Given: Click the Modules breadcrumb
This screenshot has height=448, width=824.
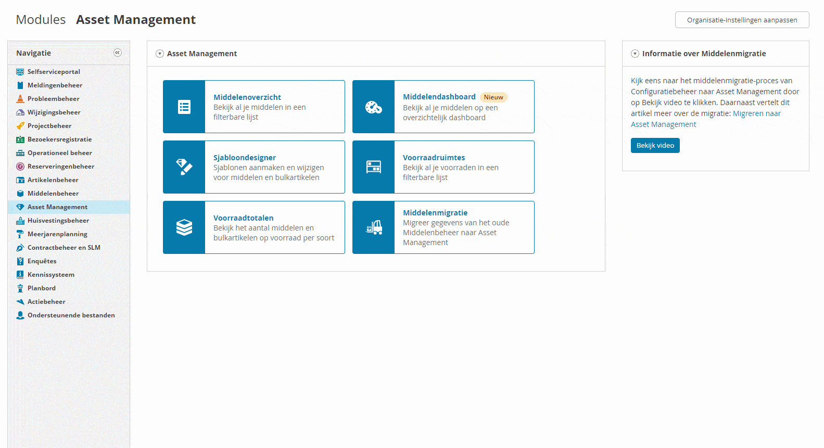Looking at the screenshot, I should 41,20.
